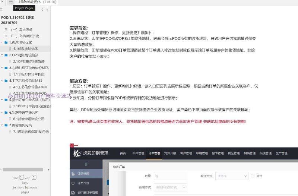Click the page icon beside 4.1工艺信息传值-DDM

[10, 87]
